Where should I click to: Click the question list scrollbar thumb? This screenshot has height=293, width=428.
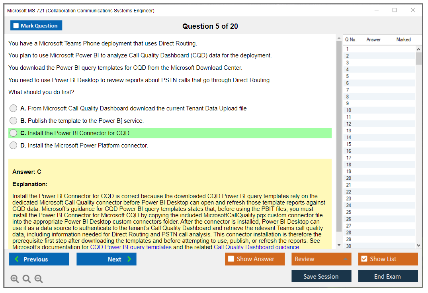coord(418,58)
